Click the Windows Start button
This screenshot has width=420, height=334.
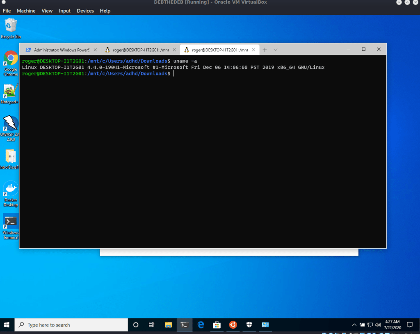7,325
